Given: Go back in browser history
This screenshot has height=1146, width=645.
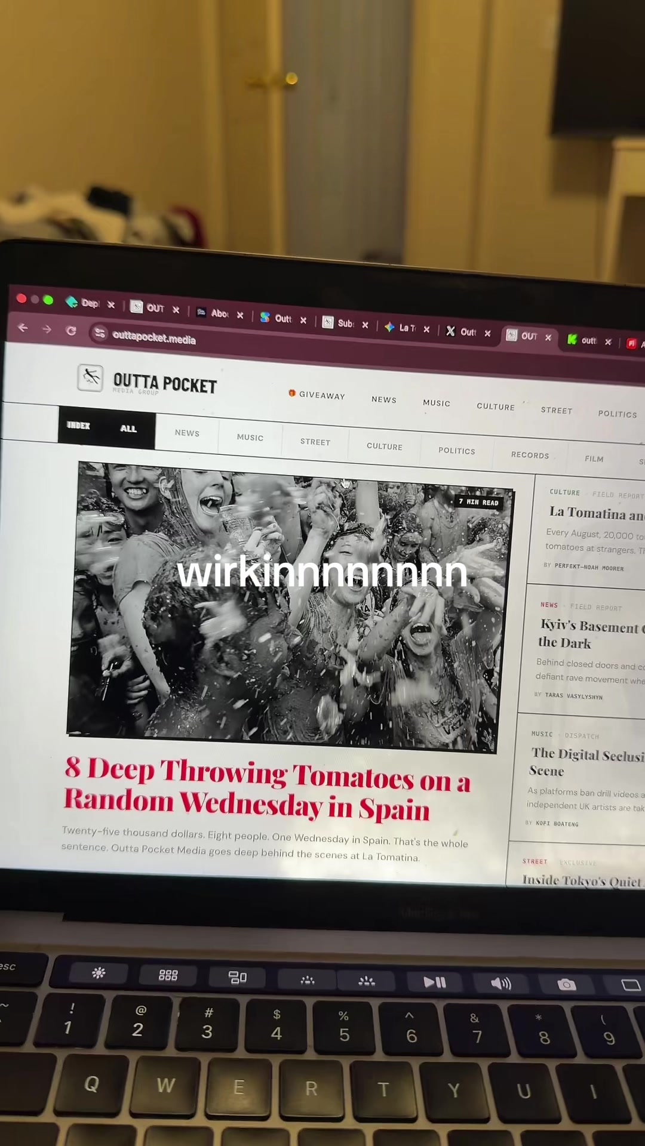Looking at the screenshot, I should 23,328.
